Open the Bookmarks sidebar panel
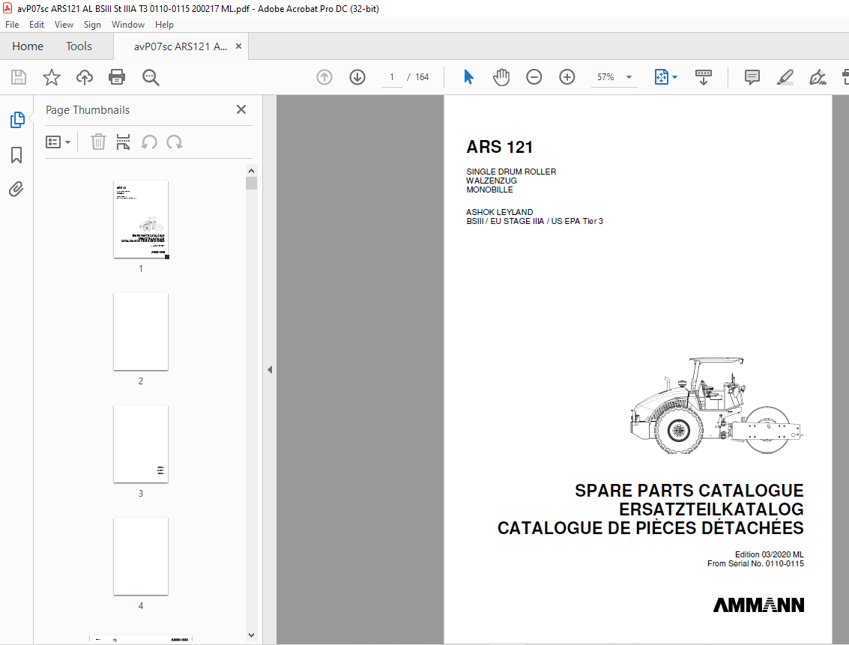849x645 pixels. pyautogui.click(x=16, y=155)
